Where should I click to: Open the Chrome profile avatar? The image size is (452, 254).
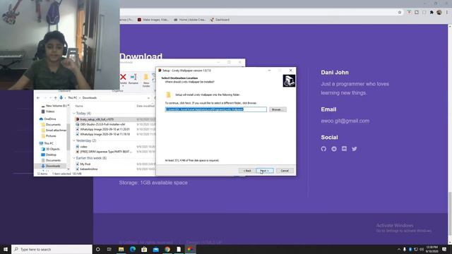tap(439, 13)
